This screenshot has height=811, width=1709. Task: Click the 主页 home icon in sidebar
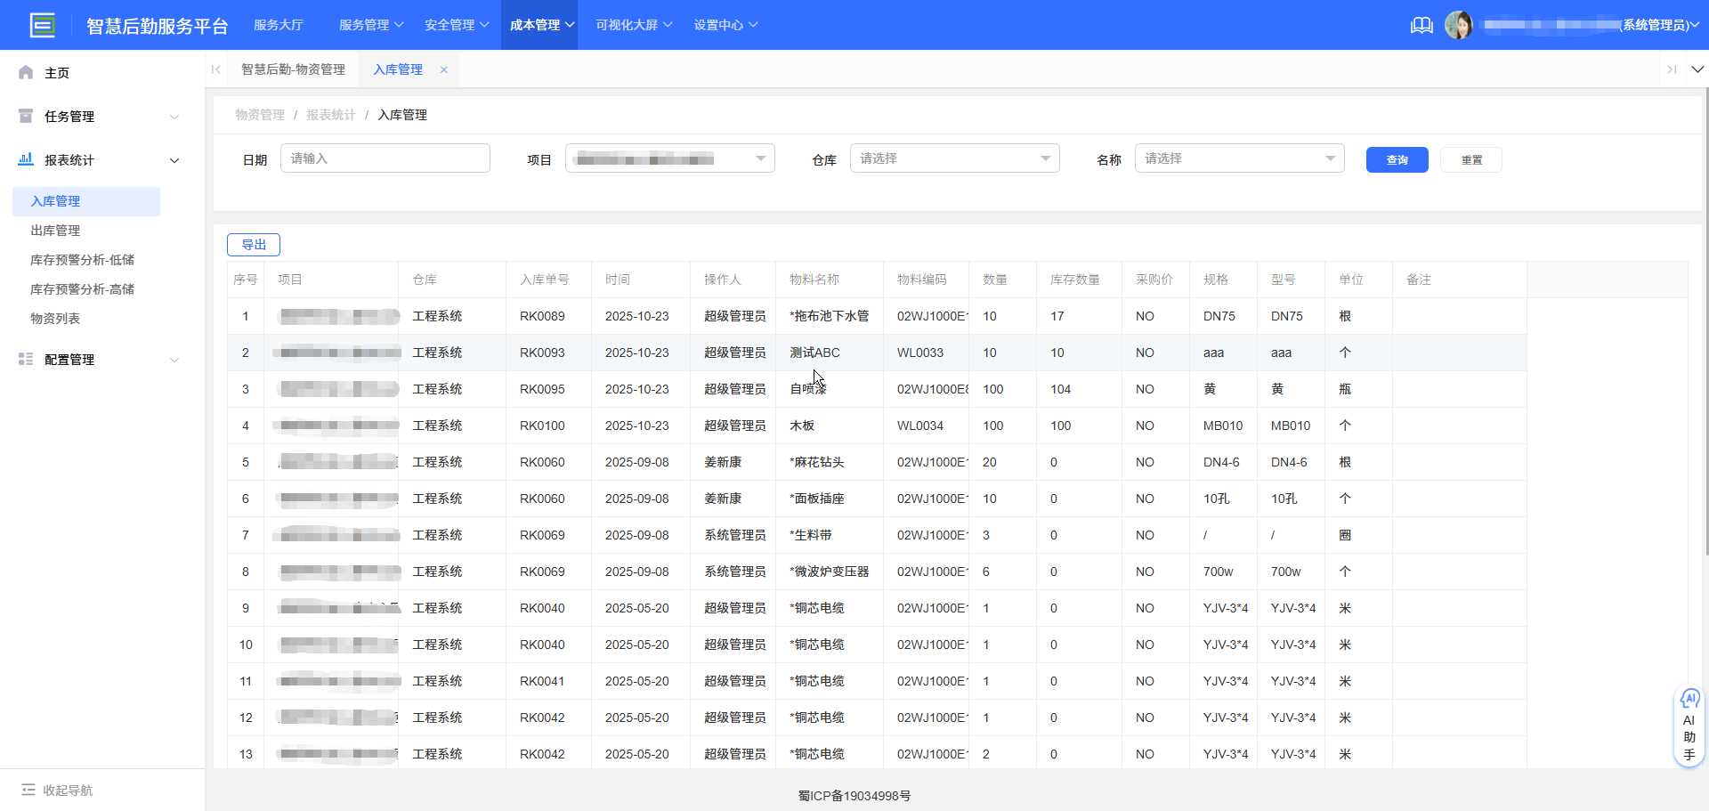[25, 72]
